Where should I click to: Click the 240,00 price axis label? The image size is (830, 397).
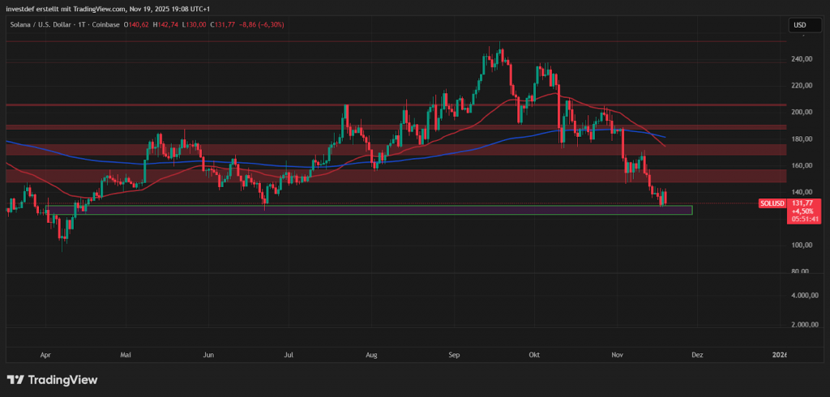click(x=801, y=59)
